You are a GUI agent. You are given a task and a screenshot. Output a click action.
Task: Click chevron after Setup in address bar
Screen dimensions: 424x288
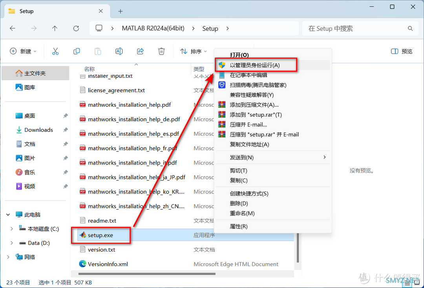tap(227, 28)
